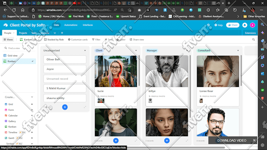Open the Sort menu
The height and width of the screenshot is (150, 267).
(108, 40)
